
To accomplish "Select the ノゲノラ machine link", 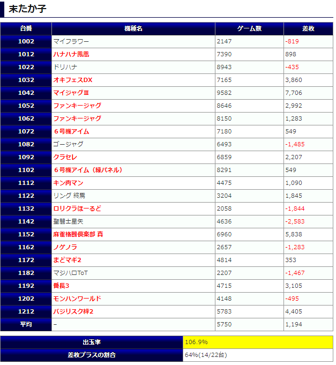I will [65, 247].
